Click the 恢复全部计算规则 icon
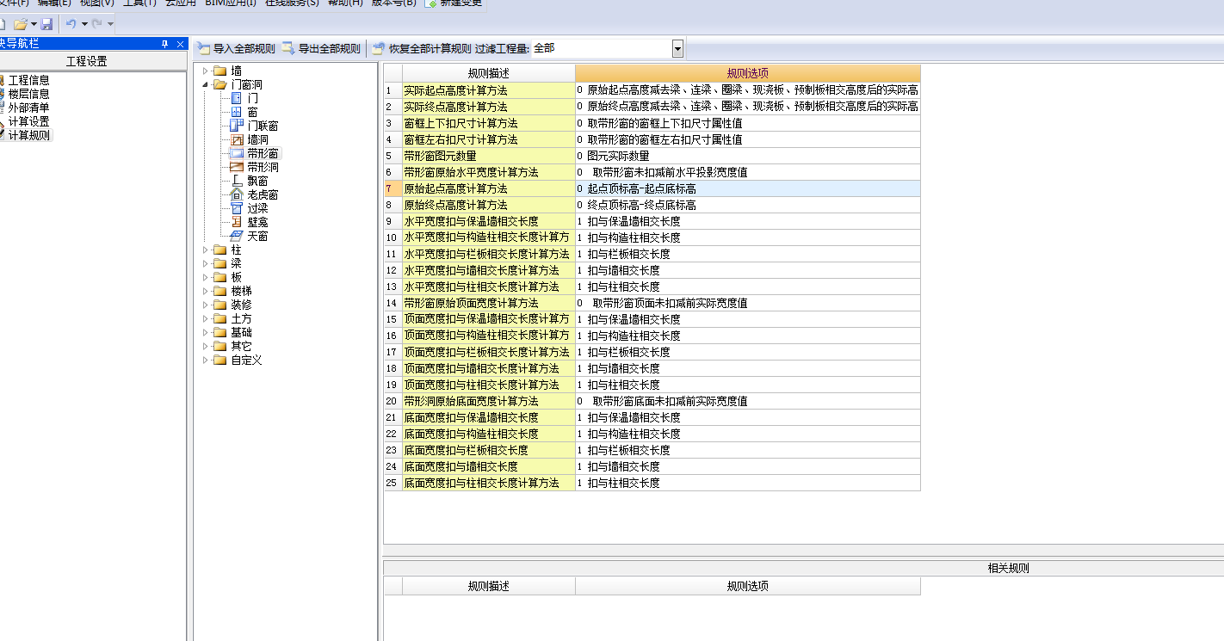 click(379, 48)
